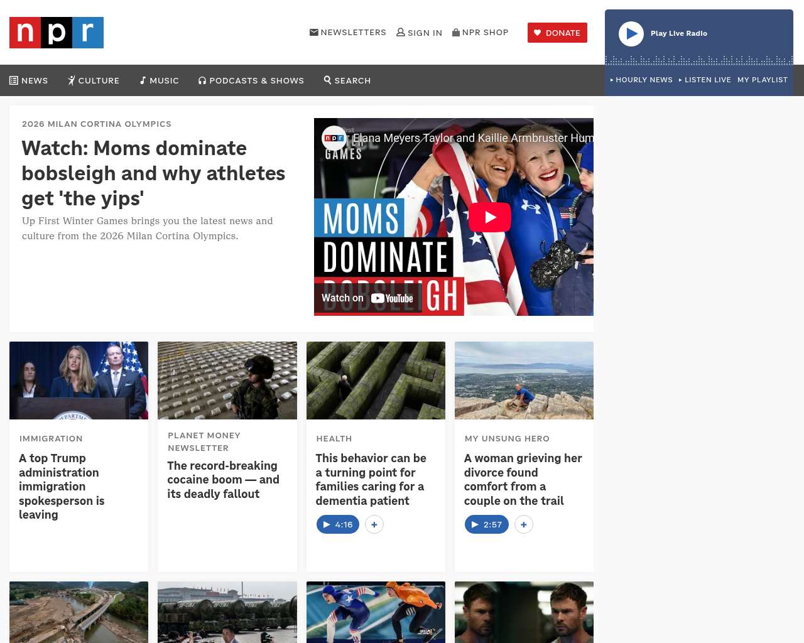The image size is (804, 643).
Task: Read the record-breaking cocaine boom story
Action: pyautogui.click(x=223, y=480)
